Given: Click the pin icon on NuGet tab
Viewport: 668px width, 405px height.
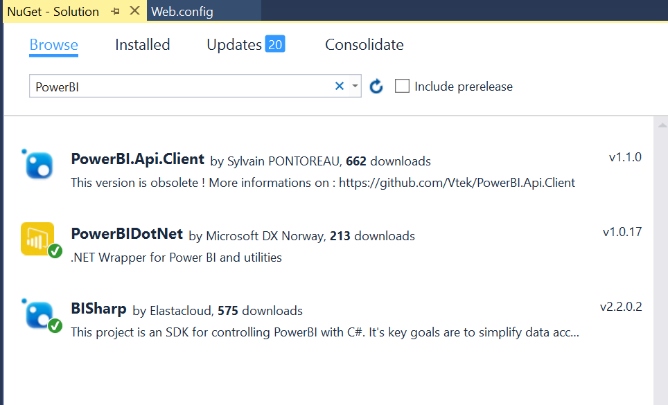Looking at the screenshot, I should [x=115, y=11].
